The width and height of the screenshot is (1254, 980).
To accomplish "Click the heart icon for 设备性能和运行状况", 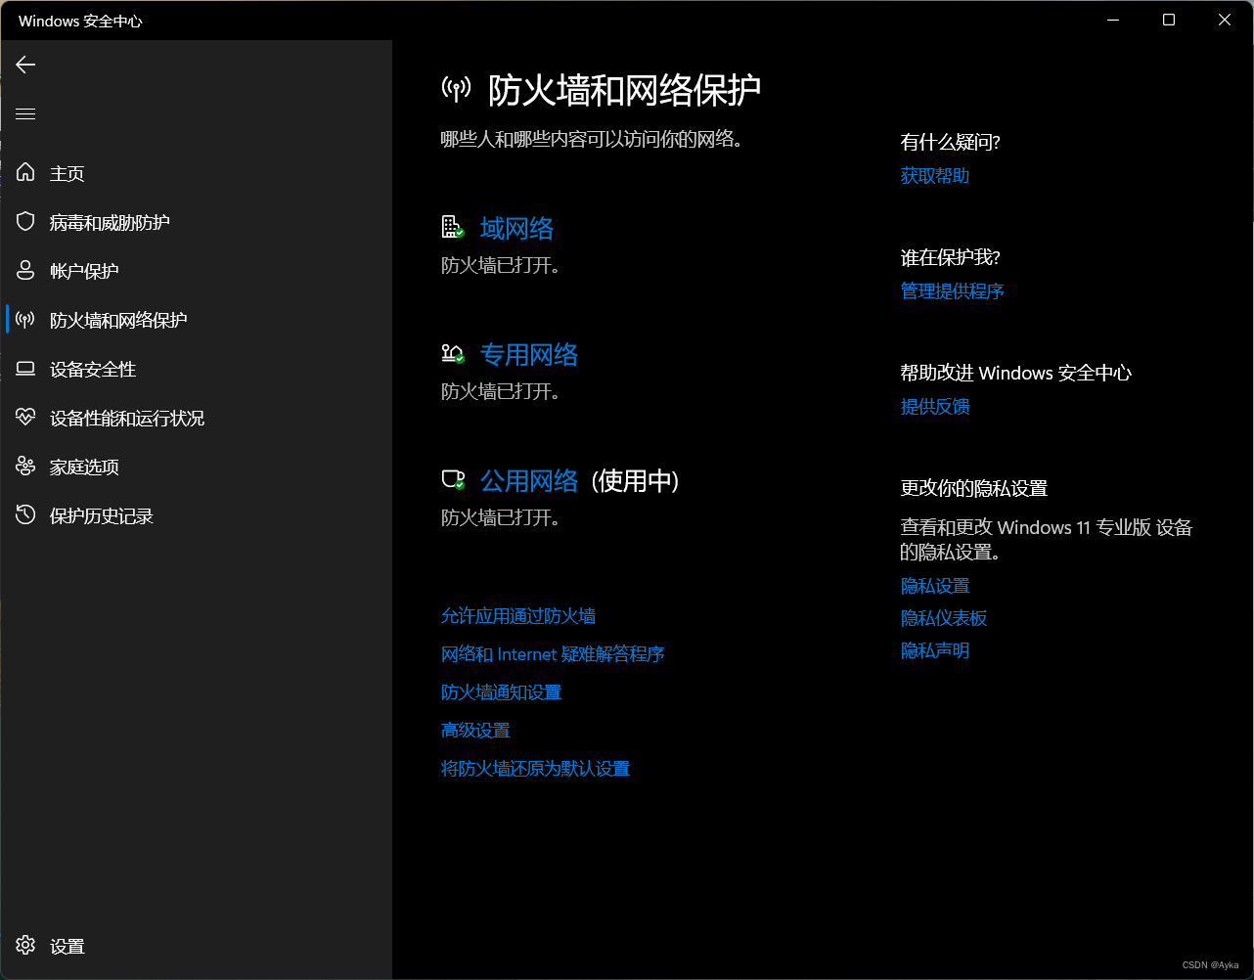I will [25, 418].
